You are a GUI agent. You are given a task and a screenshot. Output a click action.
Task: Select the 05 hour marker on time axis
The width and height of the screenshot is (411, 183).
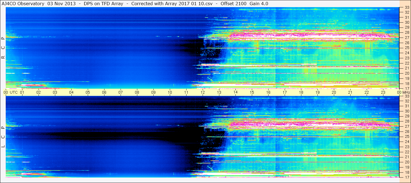pyautogui.click(x=88, y=92)
